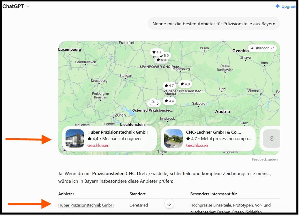
Task: Click Besonders interessant für column header
Action: 213,194
